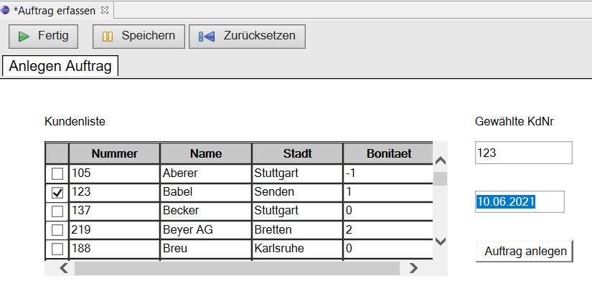Click the Eclipse icon beside Auftrag erfassen
The image size is (592, 296).
pyautogui.click(x=5, y=10)
